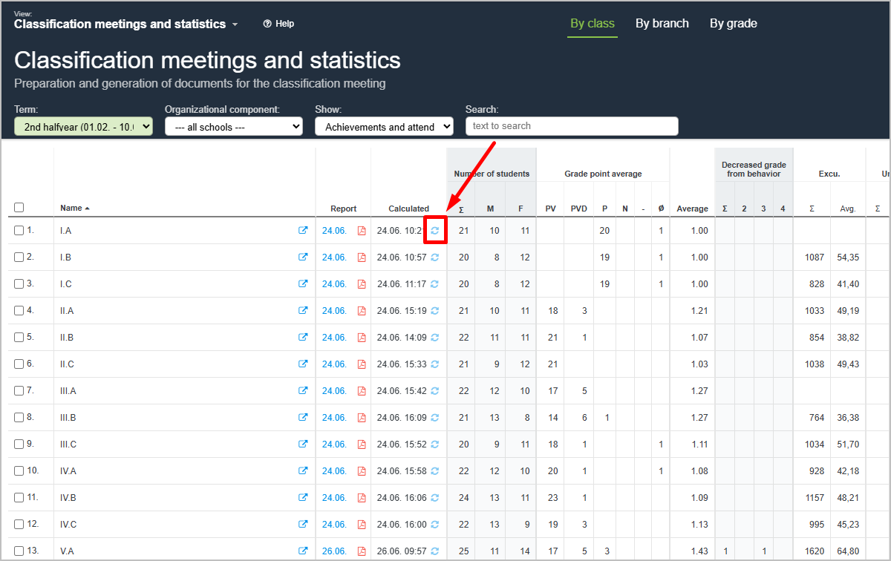This screenshot has width=891, height=561.
Task: Open the 24.06. report link for II.B
Action: click(334, 338)
